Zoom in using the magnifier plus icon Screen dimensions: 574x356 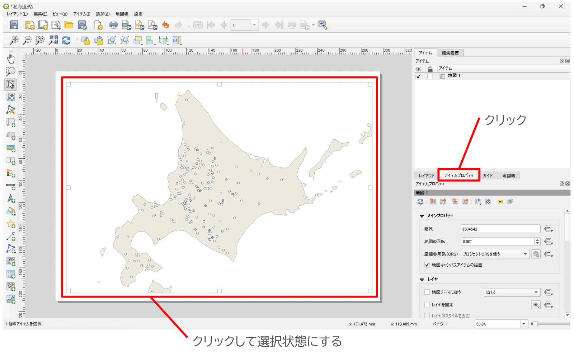pos(14,40)
